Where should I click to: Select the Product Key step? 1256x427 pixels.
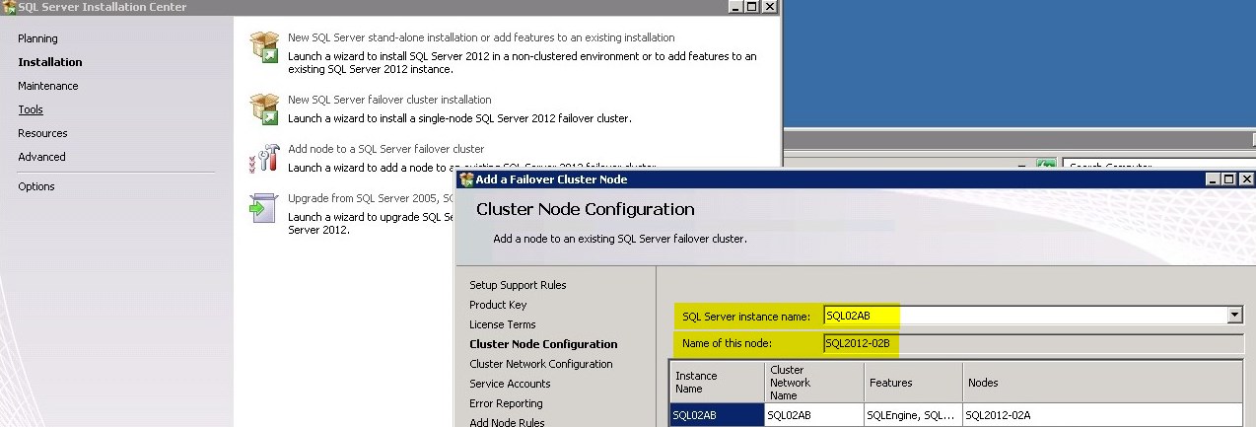pos(498,305)
